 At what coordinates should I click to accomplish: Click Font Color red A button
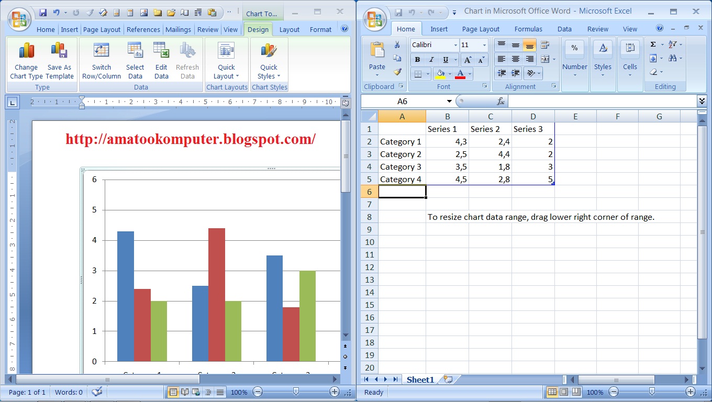click(460, 73)
